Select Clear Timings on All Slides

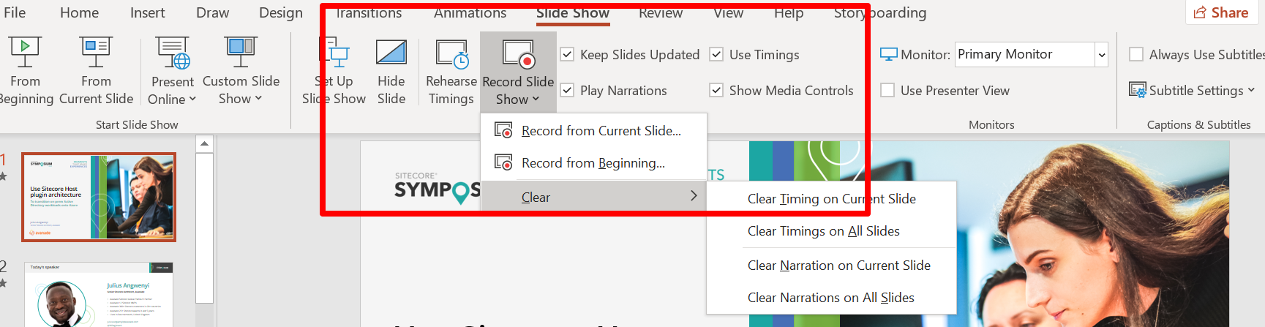(x=823, y=231)
